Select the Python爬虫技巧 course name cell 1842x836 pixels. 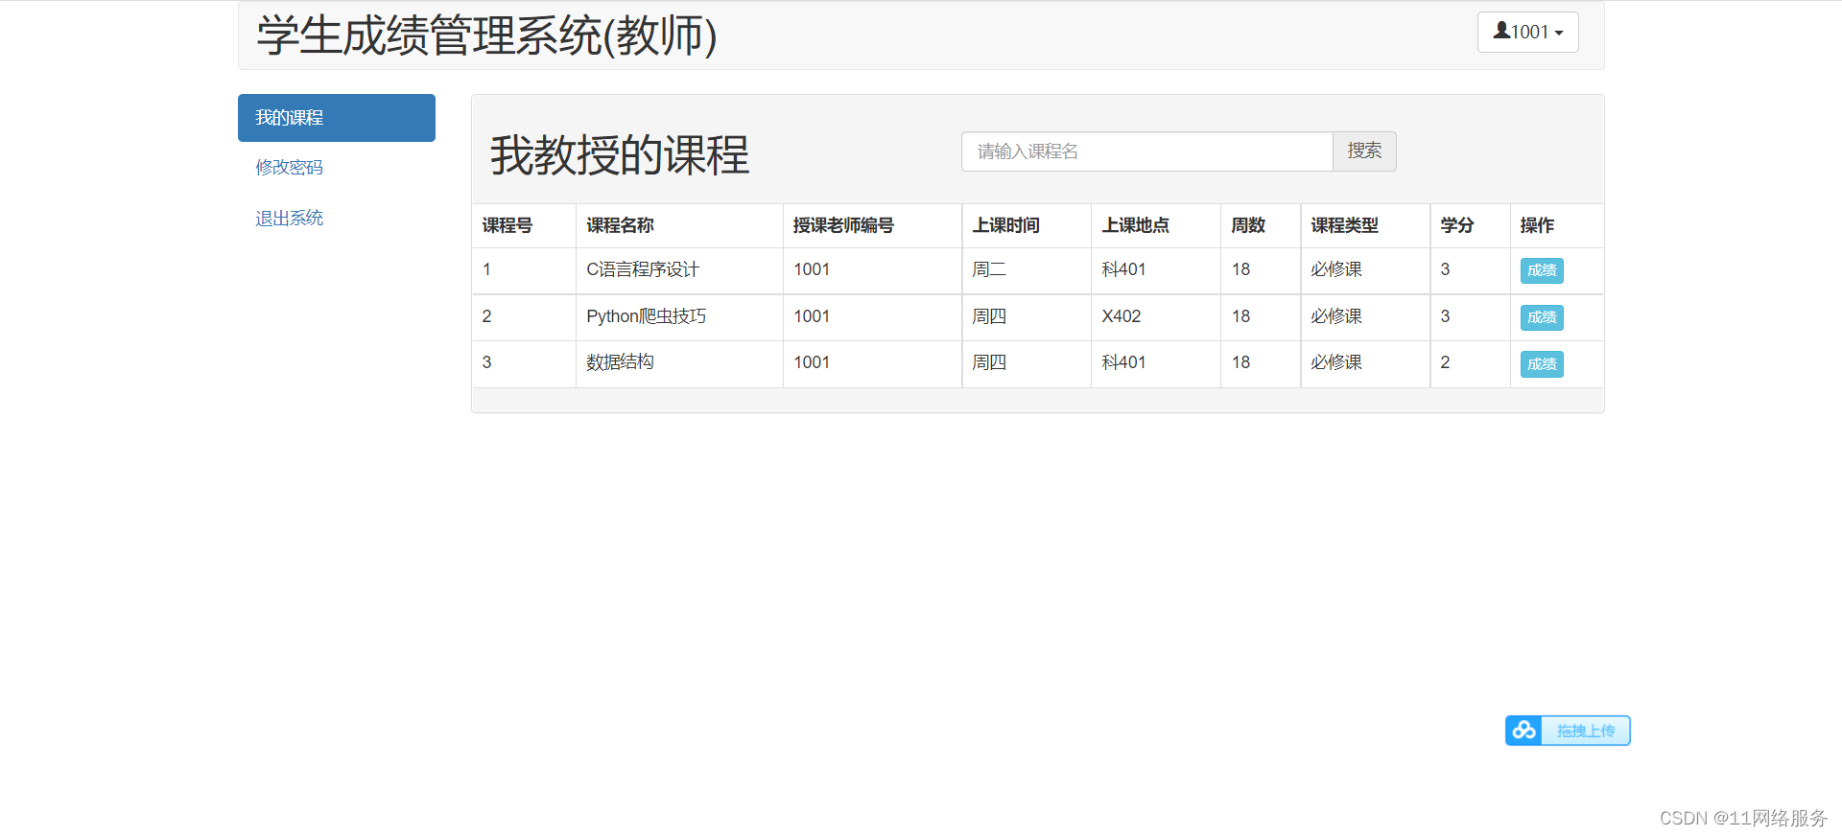click(679, 317)
